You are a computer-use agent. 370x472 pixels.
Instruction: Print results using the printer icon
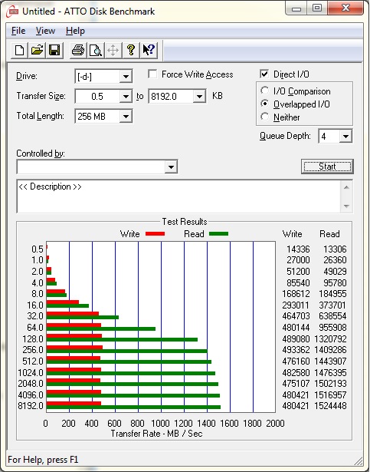[x=78, y=50]
